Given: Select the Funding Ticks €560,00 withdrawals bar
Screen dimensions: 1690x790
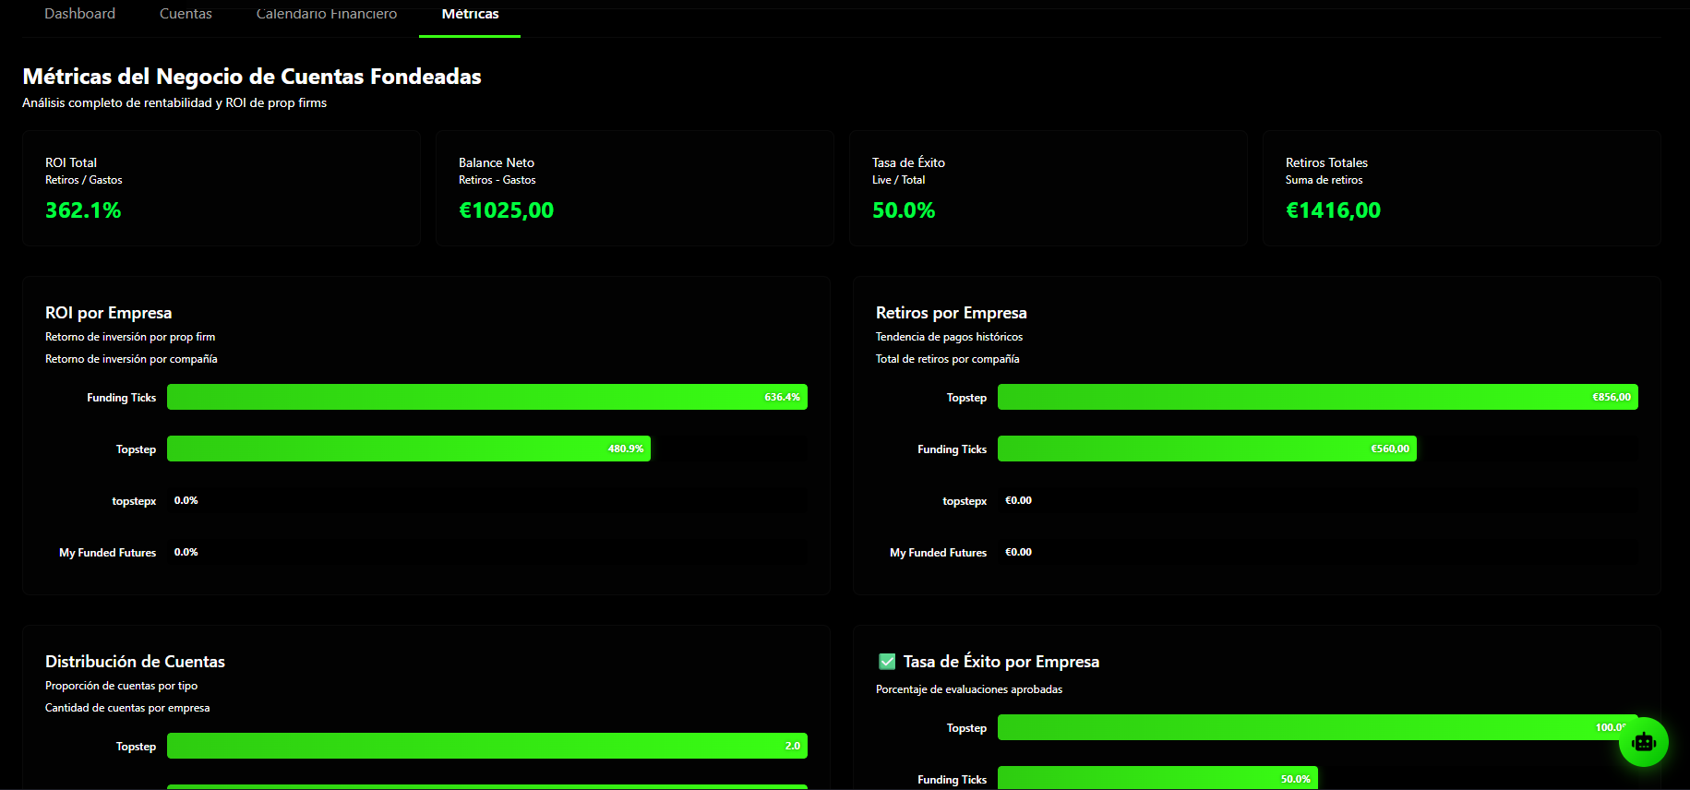Looking at the screenshot, I should 1206,449.
